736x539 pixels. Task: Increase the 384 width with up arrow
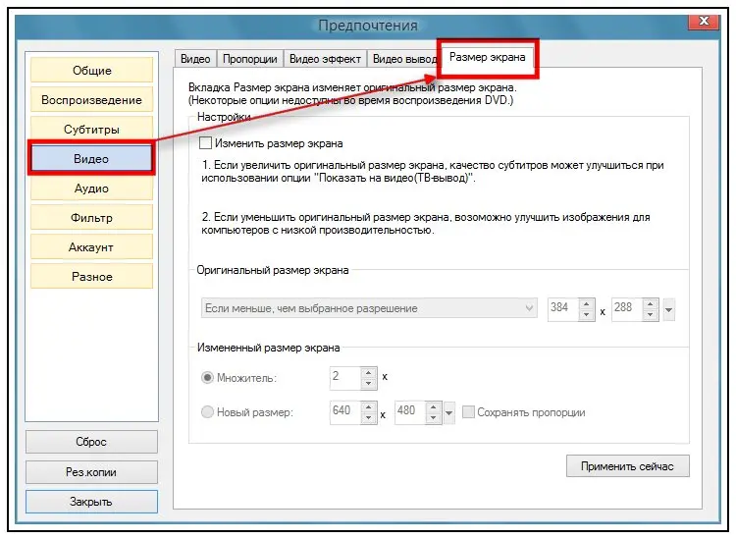click(586, 304)
